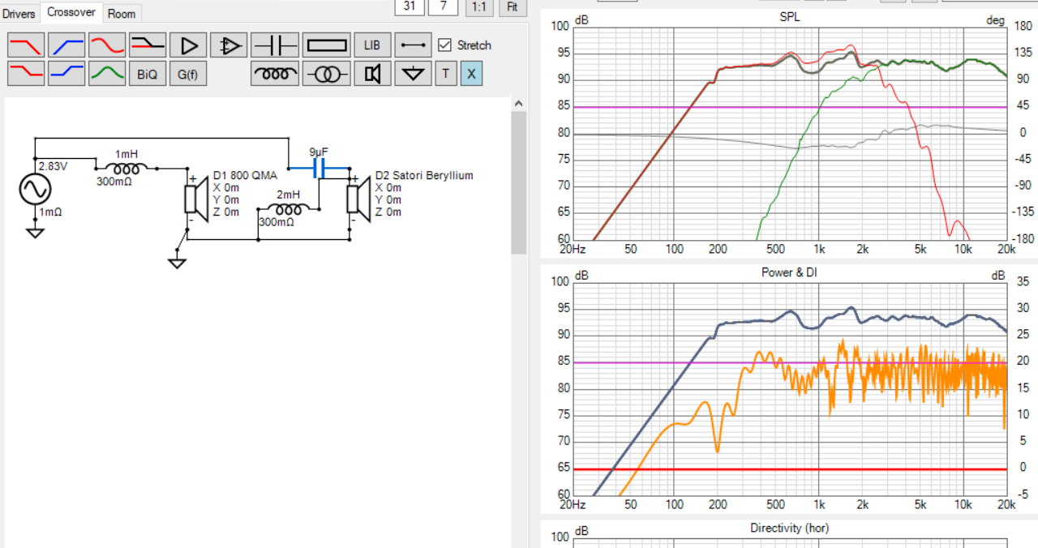Select the wire connection tool
The height and width of the screenshot is (548, 1038).
click(413, 45)
